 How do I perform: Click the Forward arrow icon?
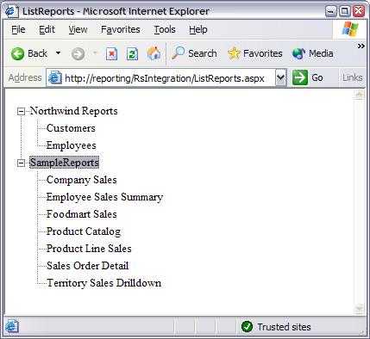(78, 53)
